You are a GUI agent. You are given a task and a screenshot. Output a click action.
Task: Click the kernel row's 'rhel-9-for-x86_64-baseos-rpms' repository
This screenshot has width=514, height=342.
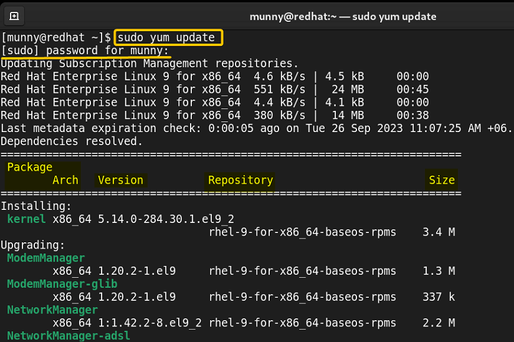click(303, 232)
